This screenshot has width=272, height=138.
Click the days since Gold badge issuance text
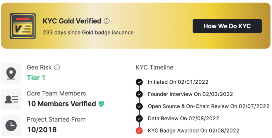[88, 32]
